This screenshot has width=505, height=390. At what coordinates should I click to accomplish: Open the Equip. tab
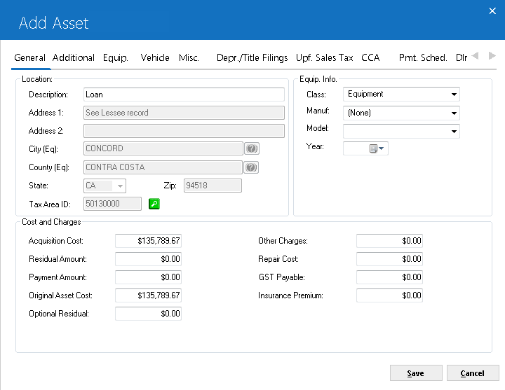click(x=115, y=58)
